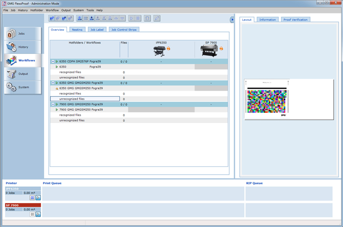Open the System sidebar section
343x227 pixels.
[x=23, y=87]
